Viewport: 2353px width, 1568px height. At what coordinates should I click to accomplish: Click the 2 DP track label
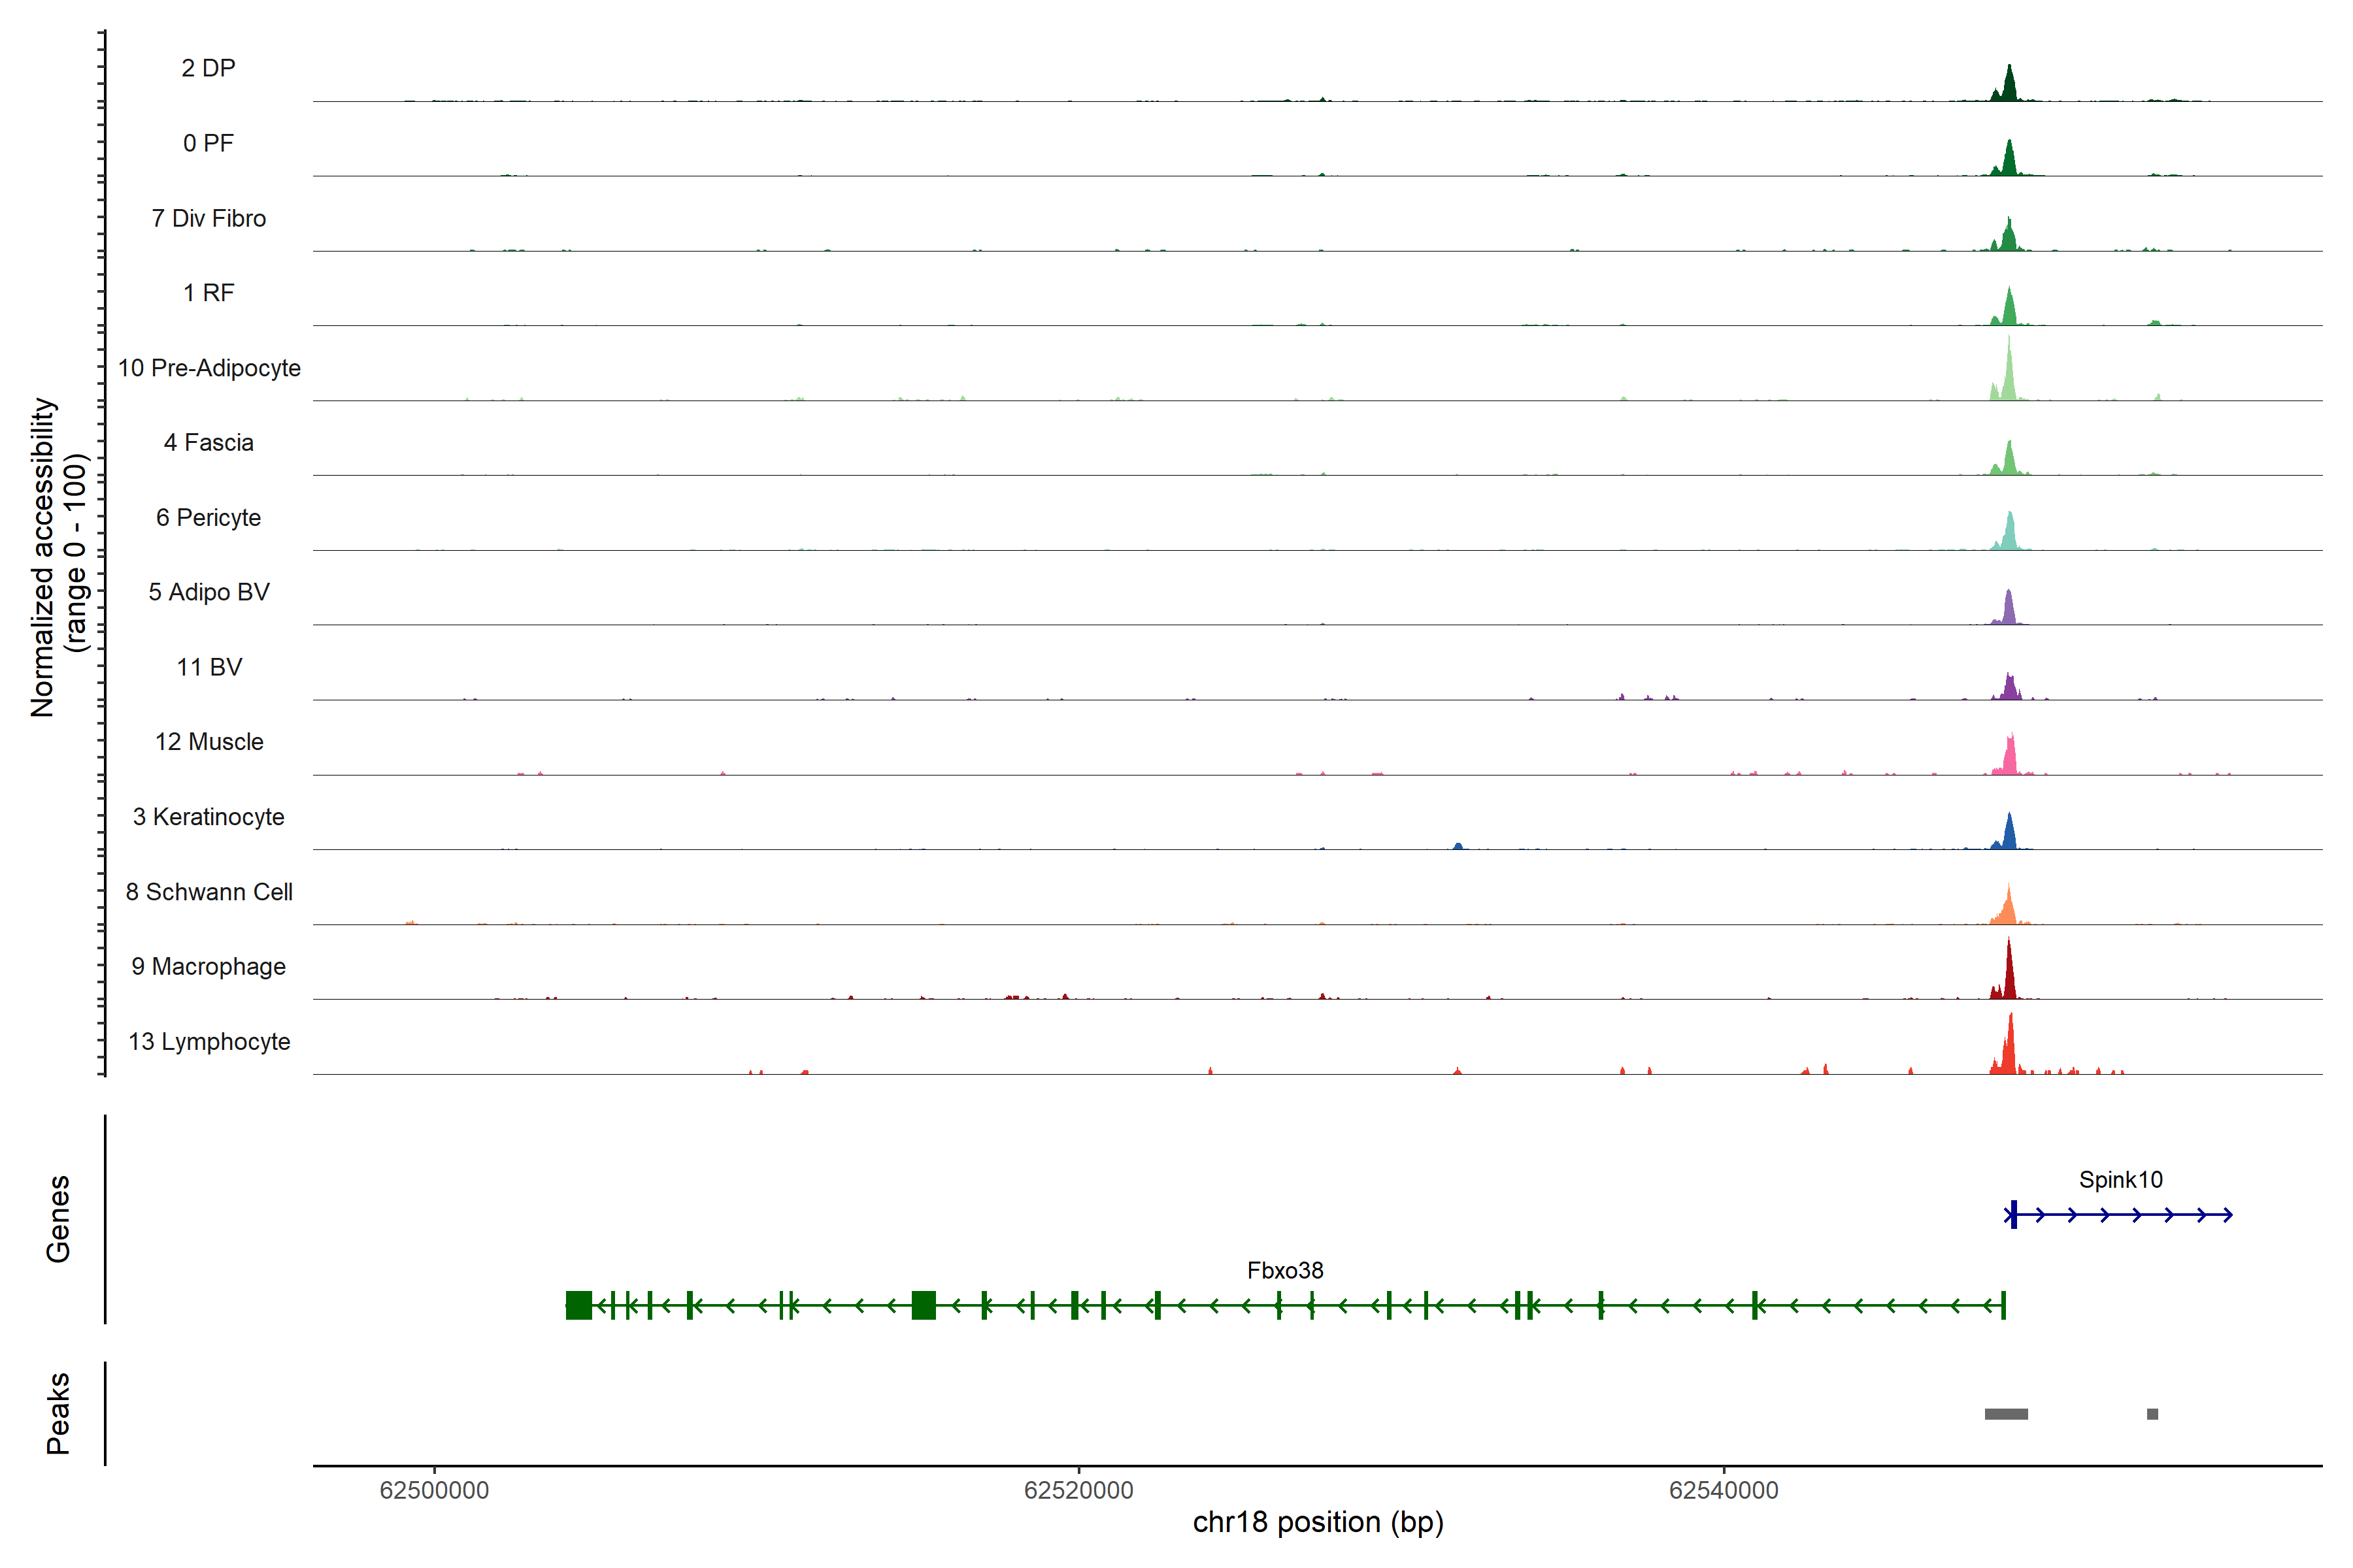point(208,68)
